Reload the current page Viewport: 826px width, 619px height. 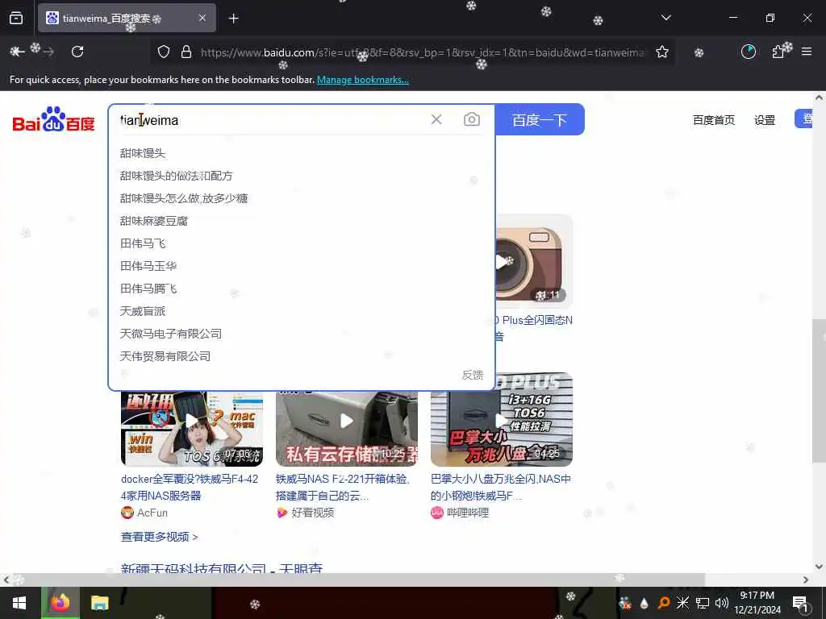pos(77,52)
